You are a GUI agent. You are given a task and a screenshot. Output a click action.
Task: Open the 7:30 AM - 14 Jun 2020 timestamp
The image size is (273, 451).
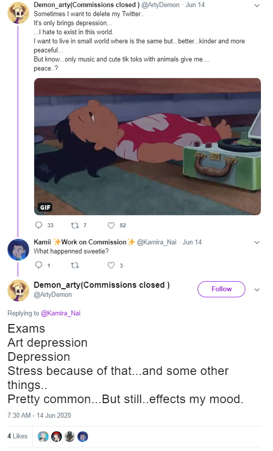pyautogui.click(x=39, y=415)
